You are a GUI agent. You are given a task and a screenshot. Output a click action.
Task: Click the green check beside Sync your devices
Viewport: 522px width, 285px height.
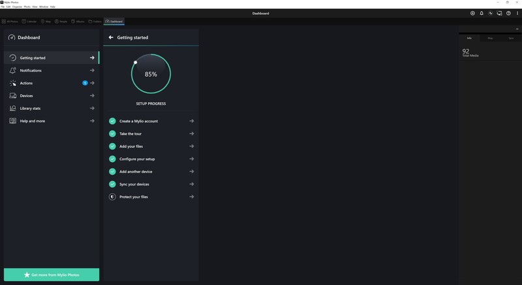[x=112, y=184]
